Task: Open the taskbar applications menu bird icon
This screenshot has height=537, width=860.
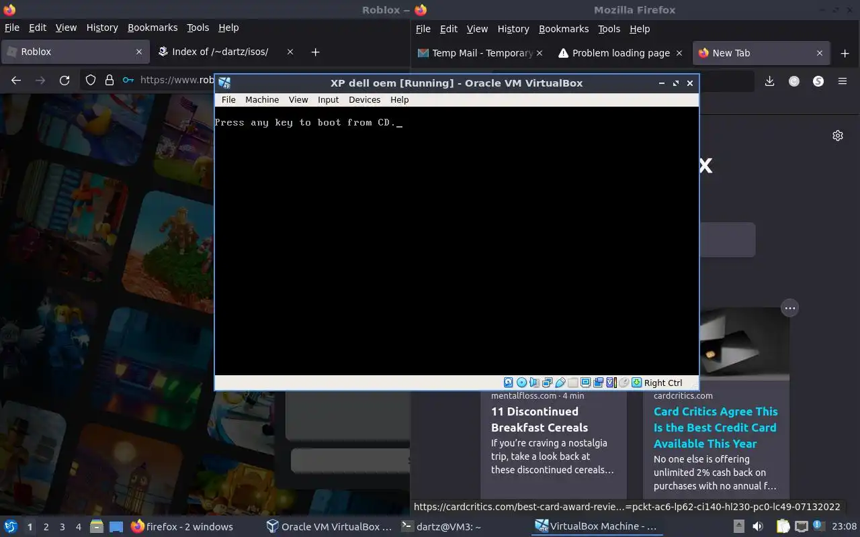Action: (11, 527)
